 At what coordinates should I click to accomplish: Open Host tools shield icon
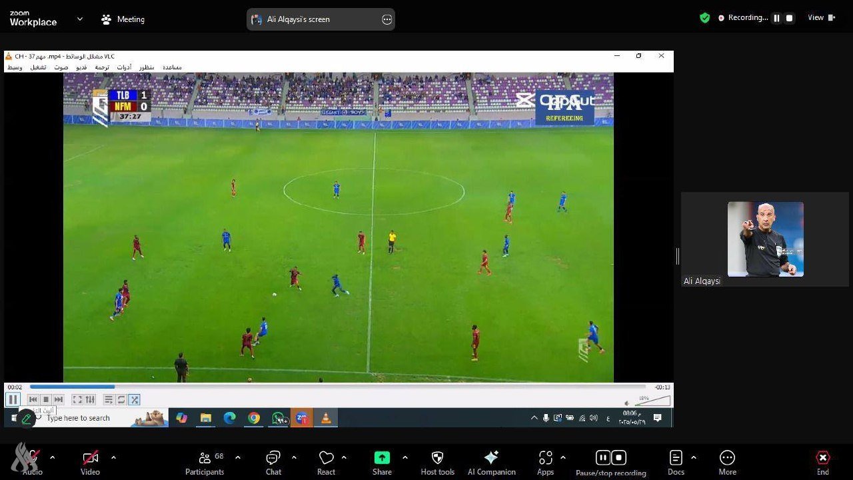(x=437, y=463)
